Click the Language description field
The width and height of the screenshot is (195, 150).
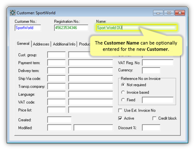(91, 94)
